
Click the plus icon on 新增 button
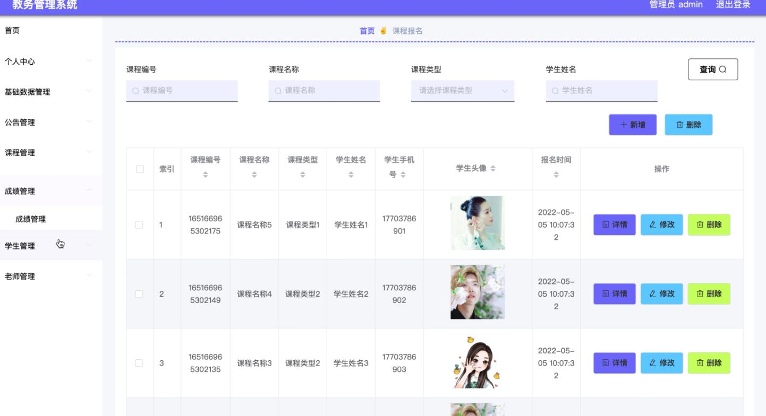coord(624,125)
